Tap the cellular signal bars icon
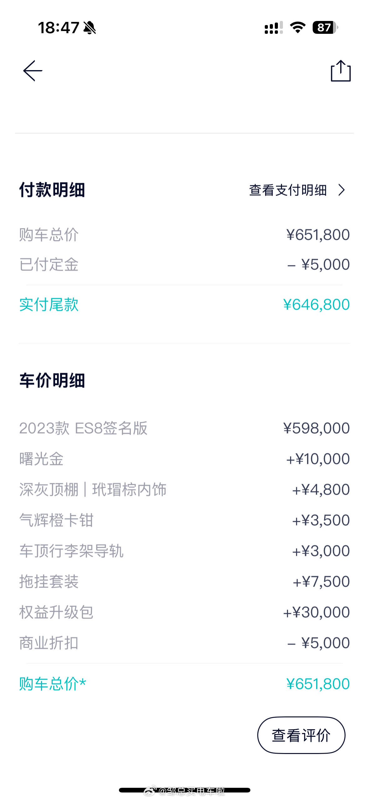369x800 pixels. tap(274, 28)
